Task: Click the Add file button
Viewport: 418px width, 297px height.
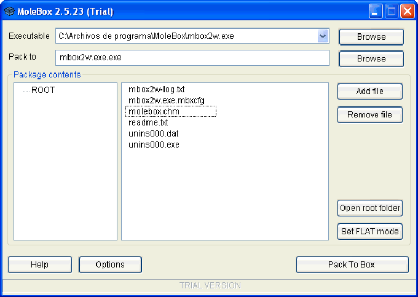Action: click(370, 91)
